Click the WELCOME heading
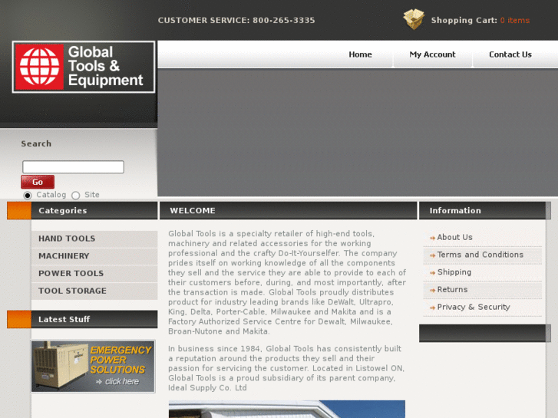Image resolution: width=558 pixels, height=418 pixels. [x=193, y=211]
